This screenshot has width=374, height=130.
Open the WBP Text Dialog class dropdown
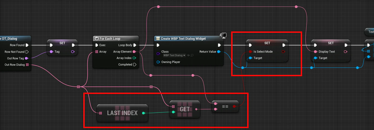(174, 55)
